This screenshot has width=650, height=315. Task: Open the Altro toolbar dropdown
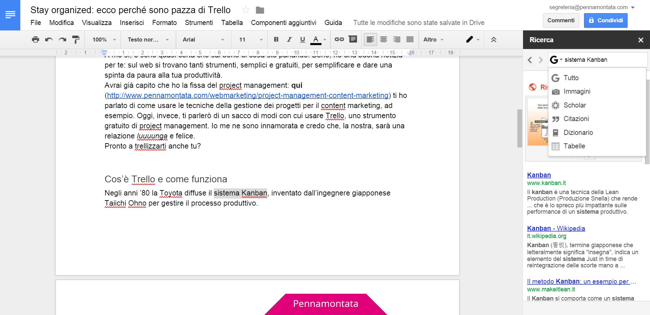coord(434,40)
